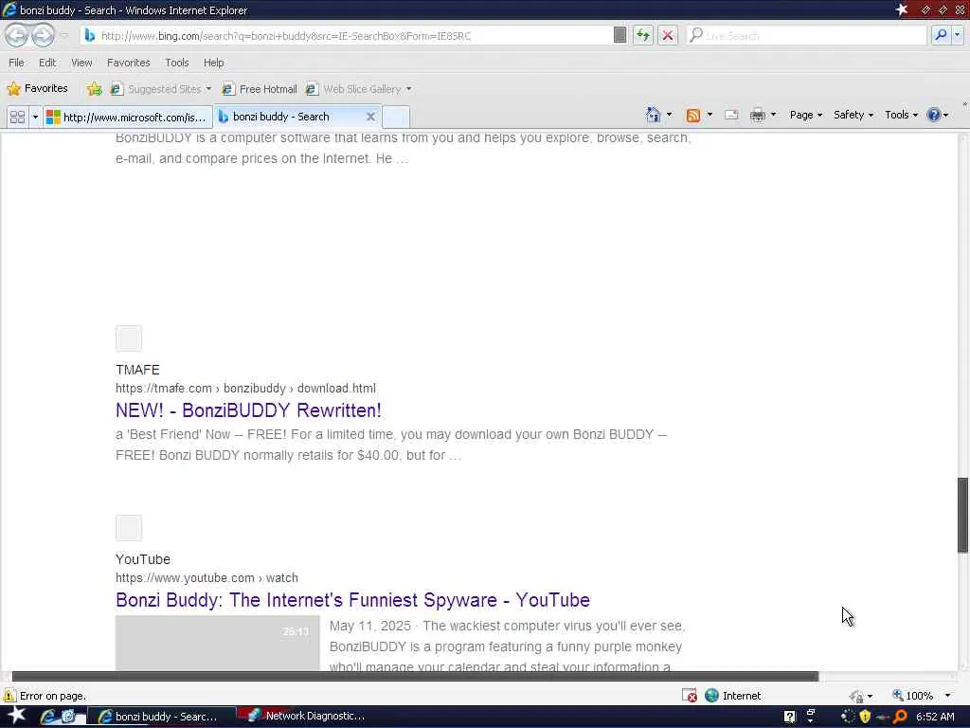This screenshot has height=728, width=970.
Task: Open the Favorites star button
Action: (37, 88)
